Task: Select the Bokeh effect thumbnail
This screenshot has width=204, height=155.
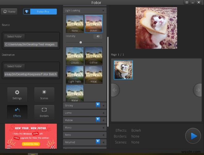Action: 94,24
